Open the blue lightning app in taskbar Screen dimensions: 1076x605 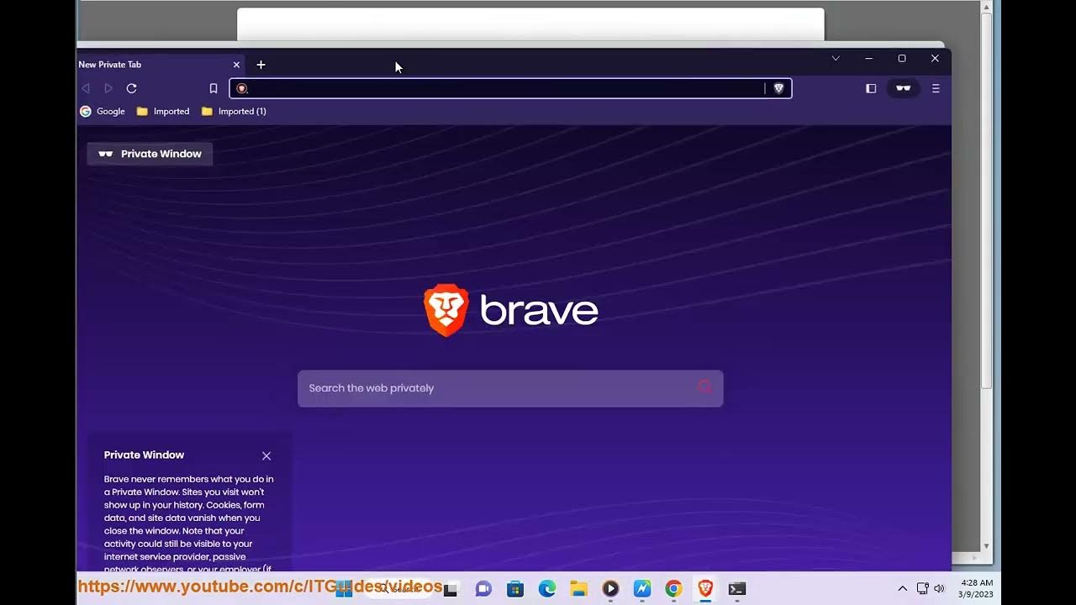tap(642, 589)
